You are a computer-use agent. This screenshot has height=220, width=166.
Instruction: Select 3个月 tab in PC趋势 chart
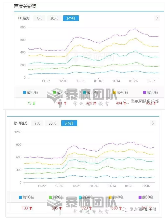coord(71,18)
